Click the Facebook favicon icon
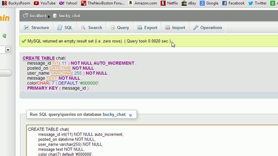This screenshot has width=278, height=156. (225, 3)
